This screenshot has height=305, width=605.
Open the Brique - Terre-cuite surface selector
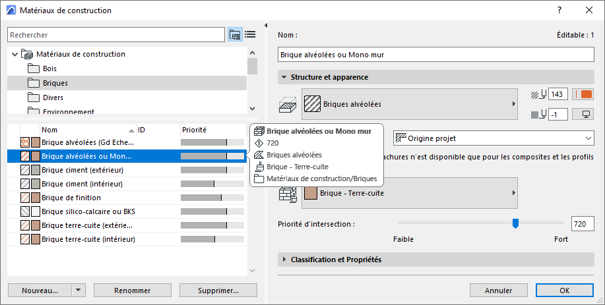coord(410,193)
